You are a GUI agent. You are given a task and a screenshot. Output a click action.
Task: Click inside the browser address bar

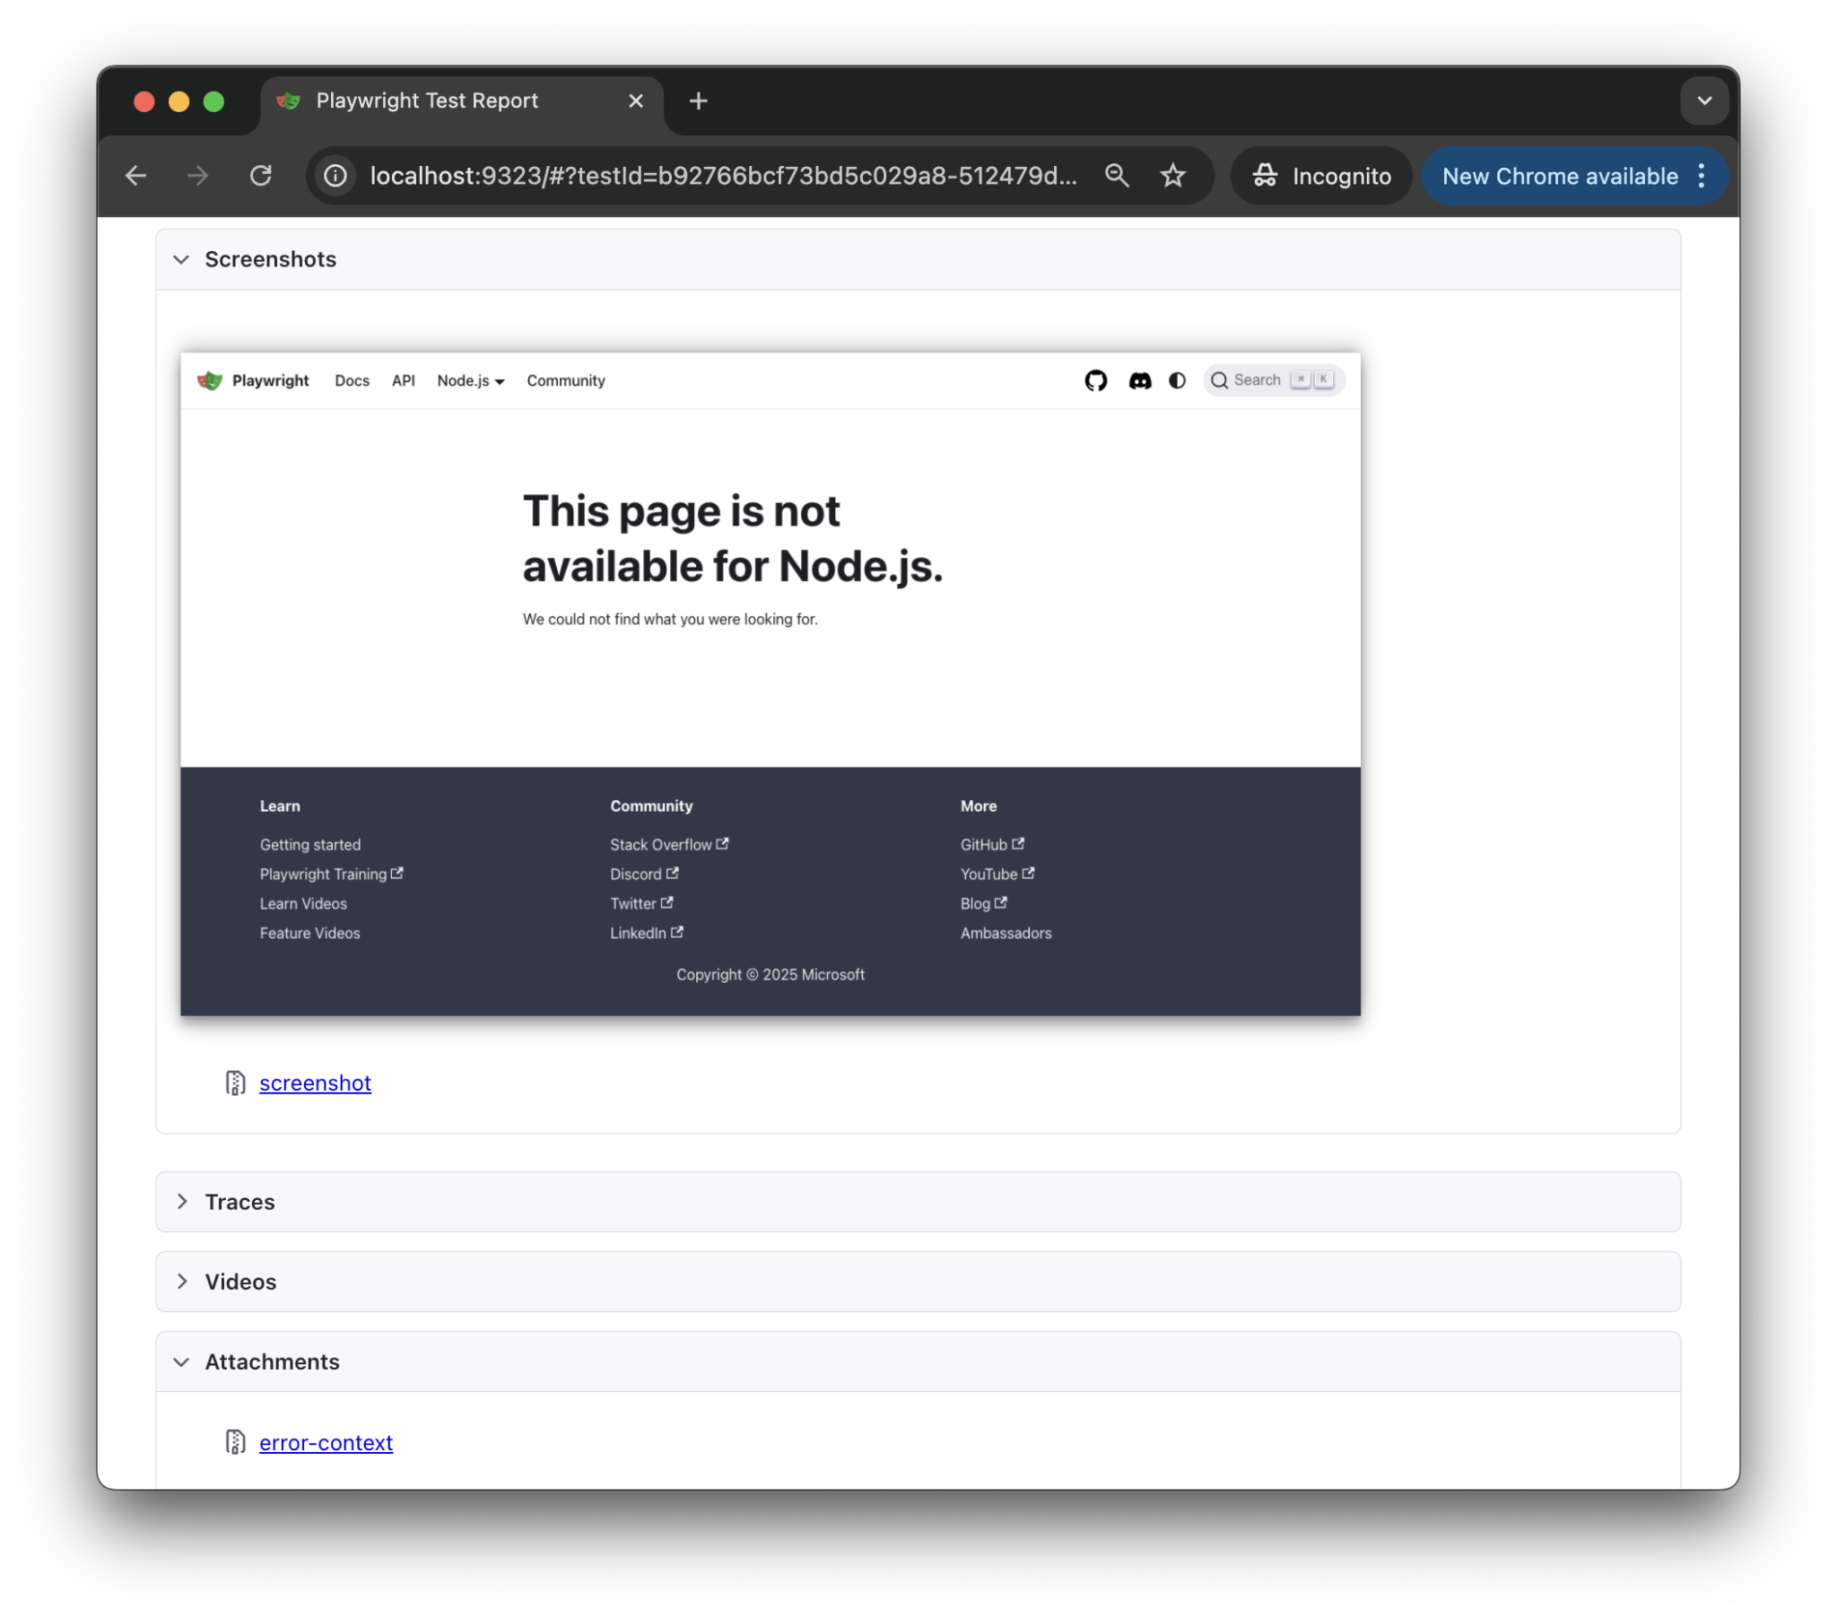[x=719, y=175]
